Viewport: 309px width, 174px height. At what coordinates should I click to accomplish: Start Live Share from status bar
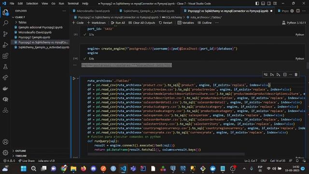27,161
